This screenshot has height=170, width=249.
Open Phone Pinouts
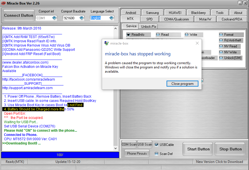pos(137,153)
